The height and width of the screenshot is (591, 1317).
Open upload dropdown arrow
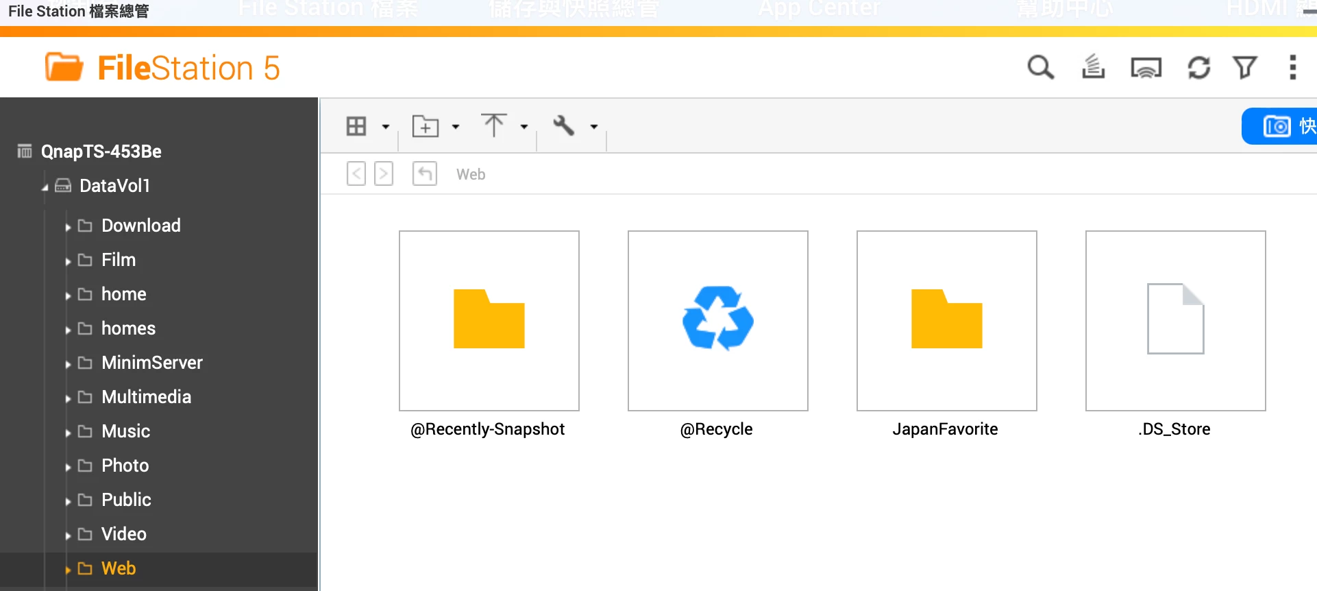point(524,127)
